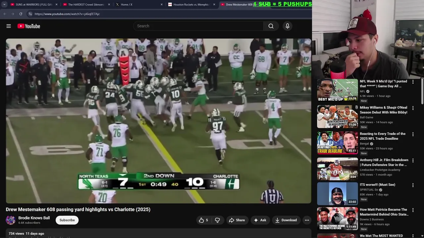Switch to the SUNS at WARRIORS tab
The width and height of the screenshot is (424, 238).
coord(34,5)
